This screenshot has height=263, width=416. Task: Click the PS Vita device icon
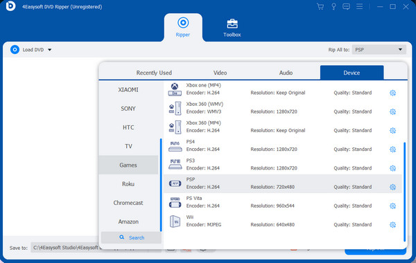coord(175,203)
